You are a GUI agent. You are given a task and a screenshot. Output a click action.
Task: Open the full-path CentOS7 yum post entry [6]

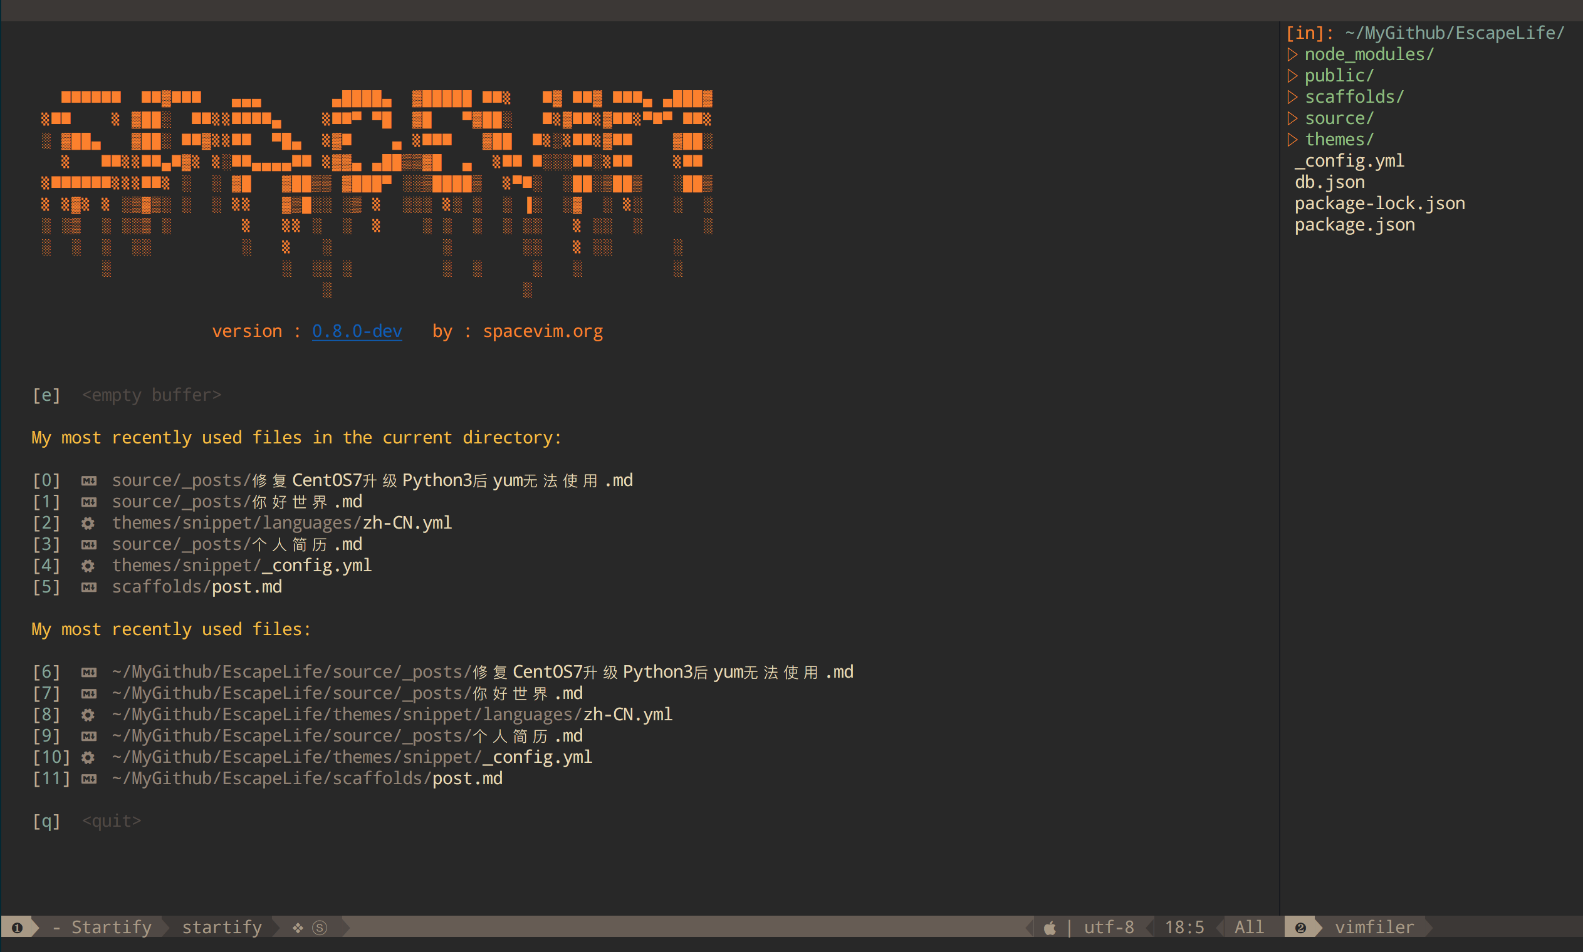[443, 672]
